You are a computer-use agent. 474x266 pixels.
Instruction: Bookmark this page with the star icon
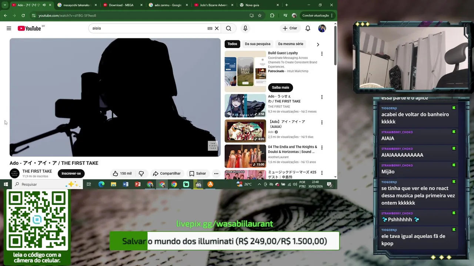pyautogui.click(x=260, y=16)
